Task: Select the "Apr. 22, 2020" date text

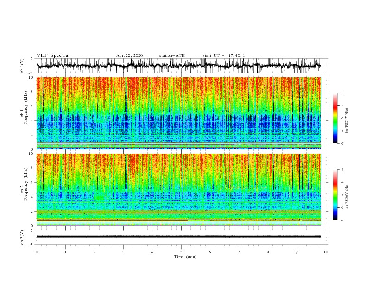Action: coord(129,55)
